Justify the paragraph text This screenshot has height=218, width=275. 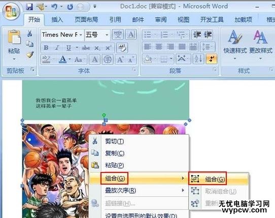[x=182, y=47]
